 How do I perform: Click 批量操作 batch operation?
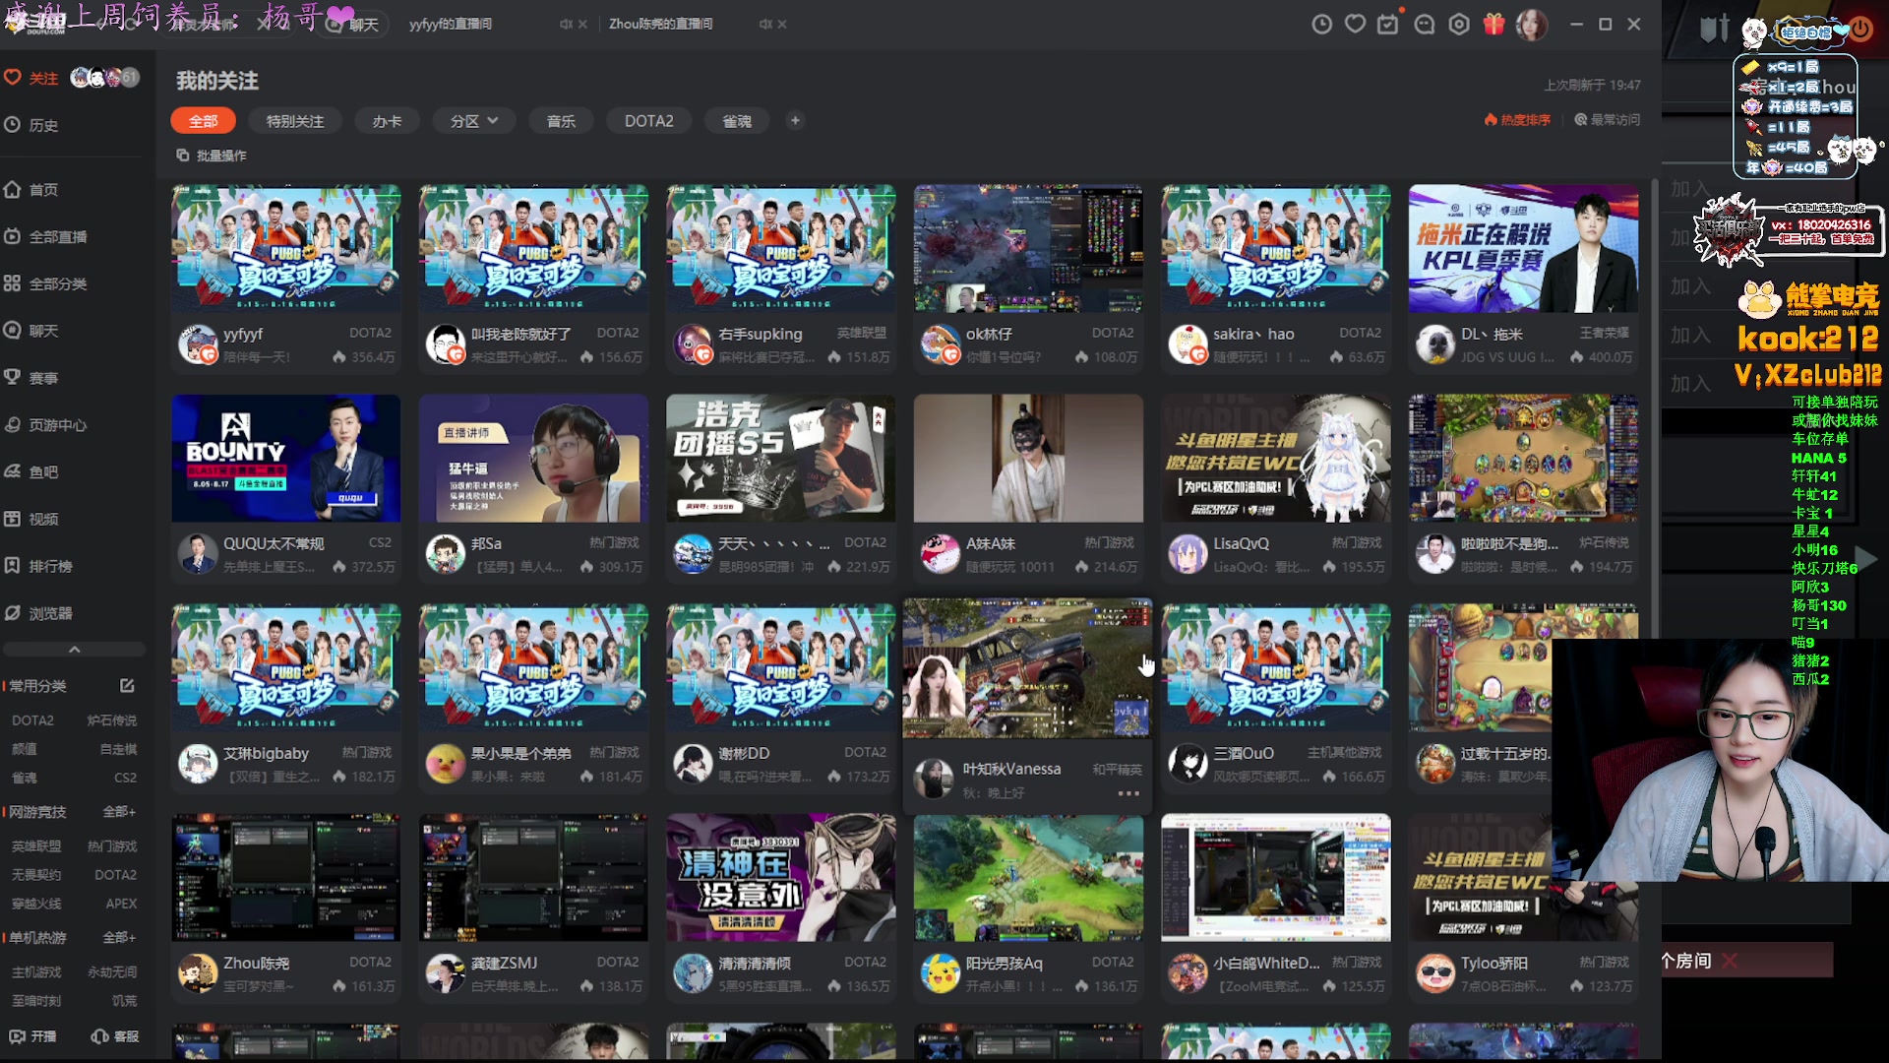point(212,156)
